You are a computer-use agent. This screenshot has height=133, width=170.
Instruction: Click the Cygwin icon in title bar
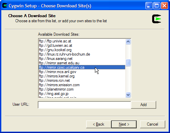coord(5,5)
